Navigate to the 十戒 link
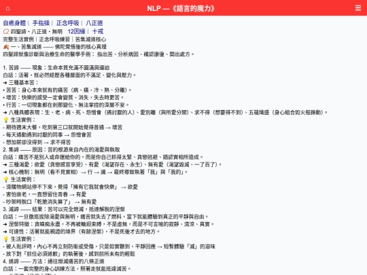 click(x=98, y=31)
